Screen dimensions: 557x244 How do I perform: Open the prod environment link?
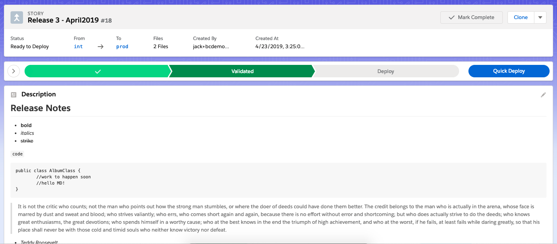click(x=122, y=46)
